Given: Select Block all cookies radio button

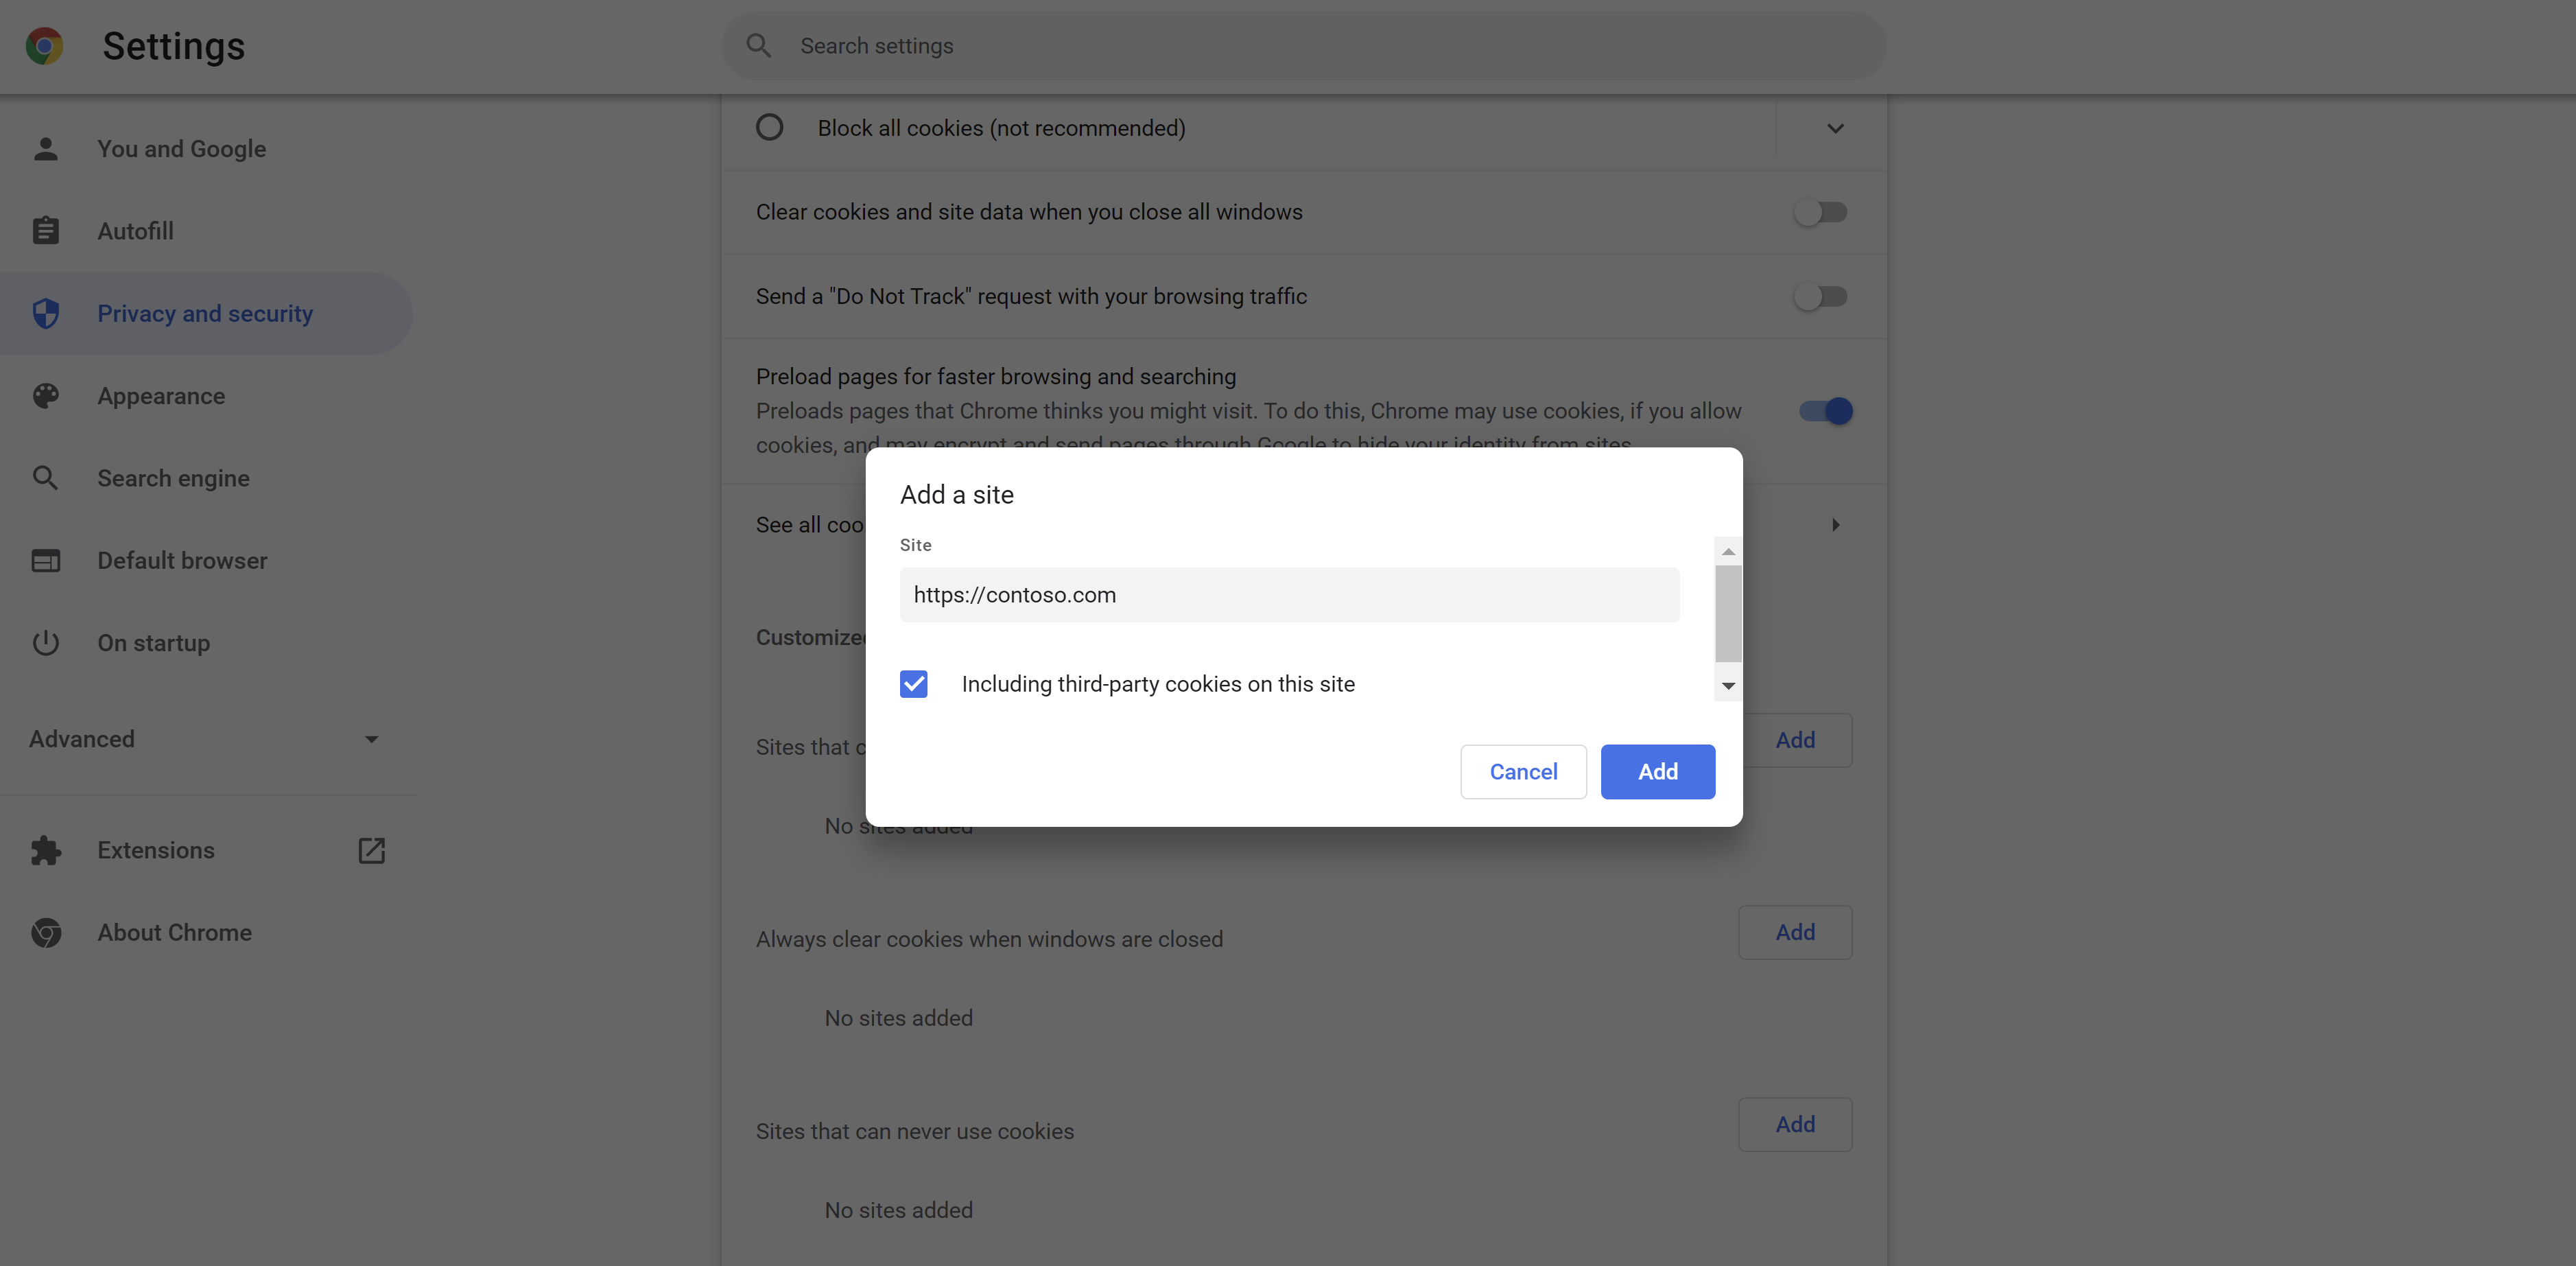Looking at the screenshot, I should (x=769, y=128).
